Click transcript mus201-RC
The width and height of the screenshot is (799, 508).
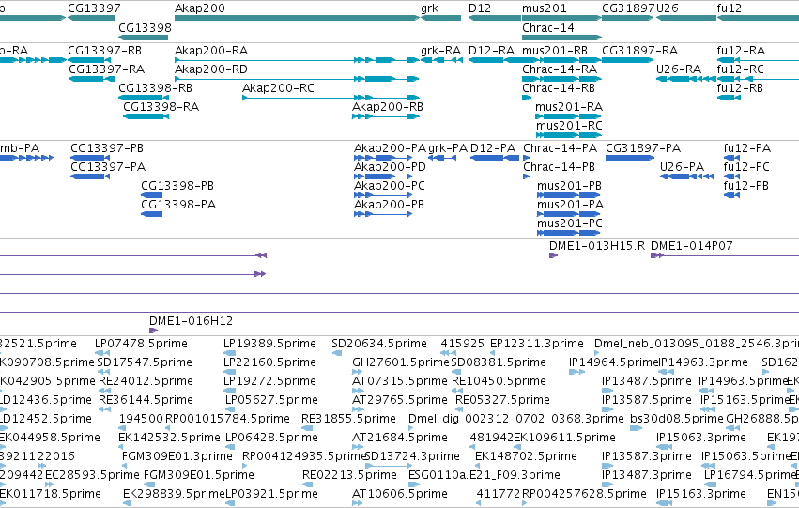569,135
